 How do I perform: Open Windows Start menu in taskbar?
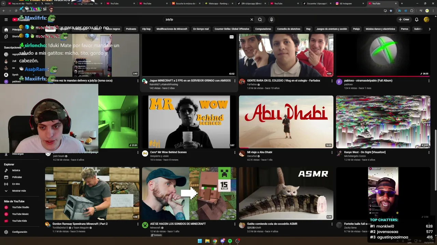pyautogui.click(x=200, y=241)
